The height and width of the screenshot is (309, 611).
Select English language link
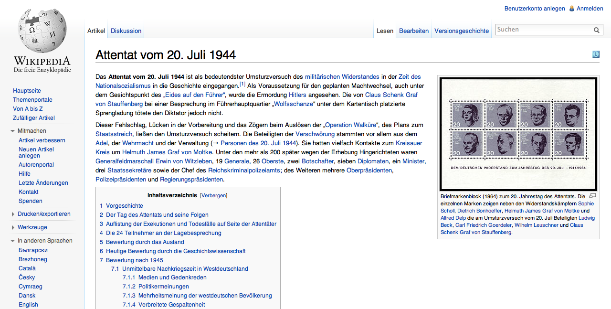click(28, 305)
